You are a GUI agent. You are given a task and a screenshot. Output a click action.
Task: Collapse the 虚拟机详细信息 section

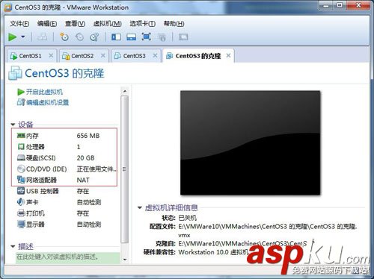(140, 207)
